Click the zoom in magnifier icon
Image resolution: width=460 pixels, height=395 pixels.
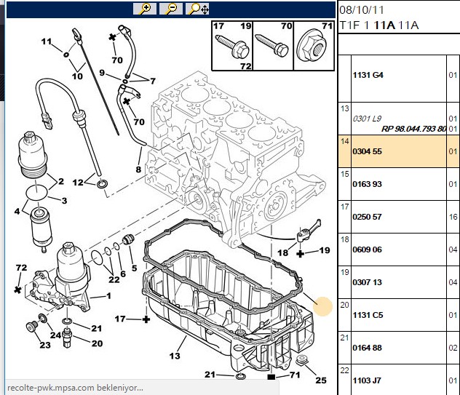[x=145, y=9]
